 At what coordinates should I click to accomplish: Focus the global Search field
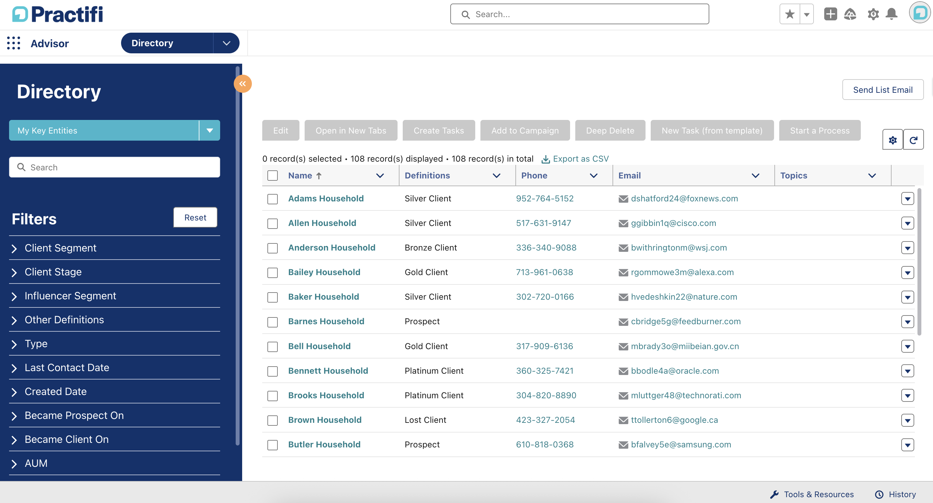[579, 15]
